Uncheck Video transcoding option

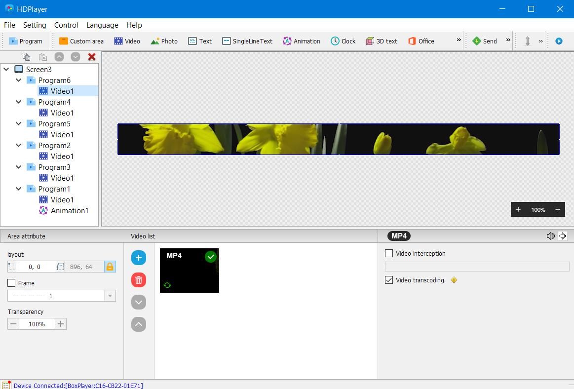pos(389,280)
